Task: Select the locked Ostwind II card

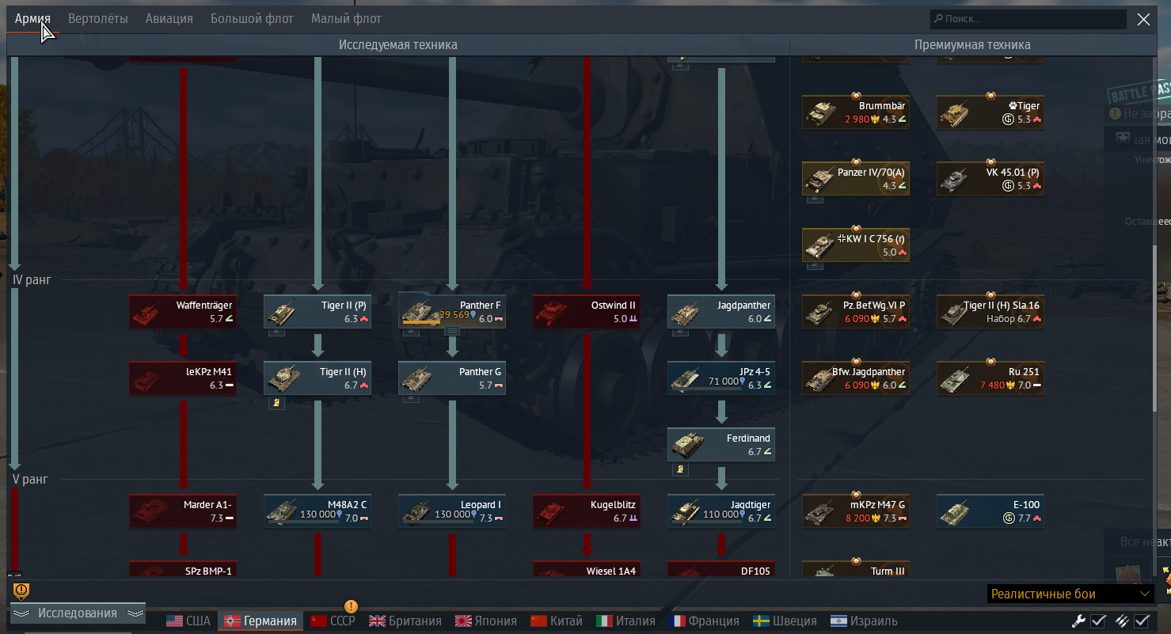Action: coord(587,312)
